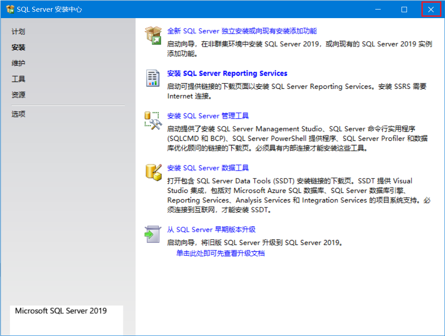Image resolution: width=445 pixels, height=336 pixels.
Task: Switch to the 维护 page
Action: pyautogui.click(x=19, y=63)
